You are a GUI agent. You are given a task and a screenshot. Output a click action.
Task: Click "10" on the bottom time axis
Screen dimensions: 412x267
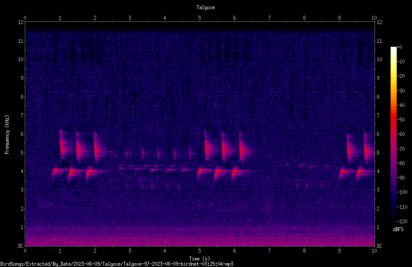(x=374, y=251)
